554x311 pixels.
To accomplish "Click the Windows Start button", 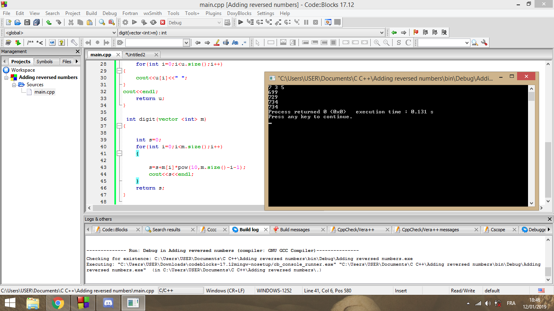I will (x=10, y=303).
